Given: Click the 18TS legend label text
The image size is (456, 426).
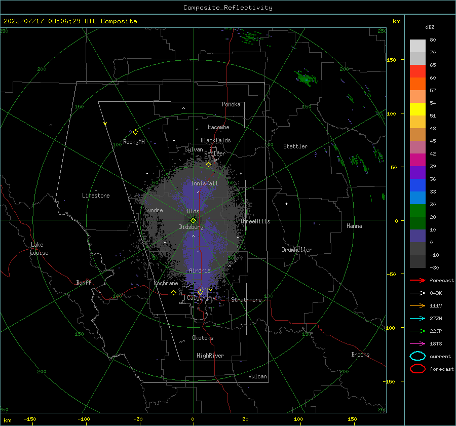Looking at the screenshot, I should (436, 344).
